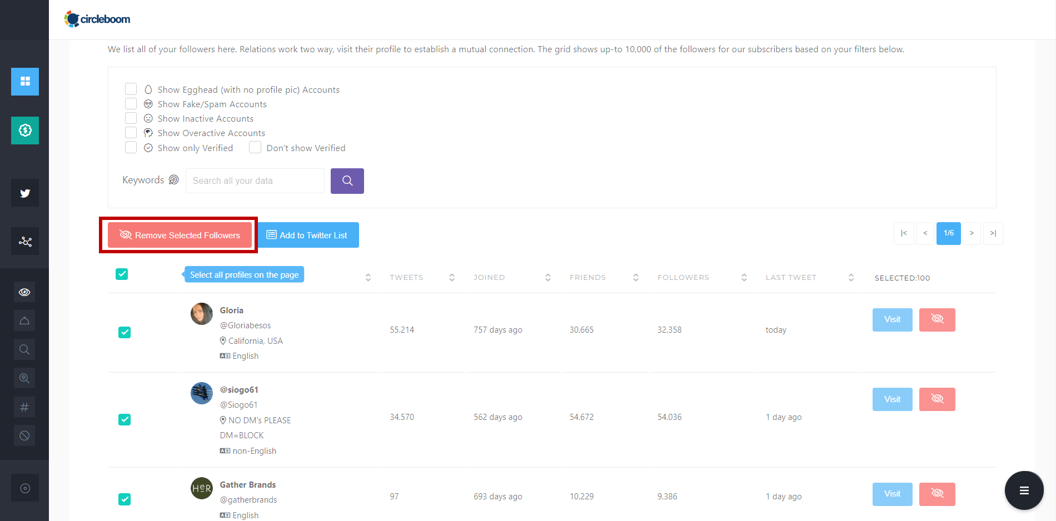This screenshot has height=521, width=1056.
Task: Check Show Inactive Accounts option
Action: [131, 118]
